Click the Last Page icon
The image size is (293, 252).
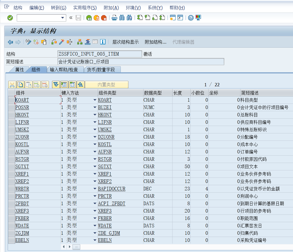(x=162, y=18)
